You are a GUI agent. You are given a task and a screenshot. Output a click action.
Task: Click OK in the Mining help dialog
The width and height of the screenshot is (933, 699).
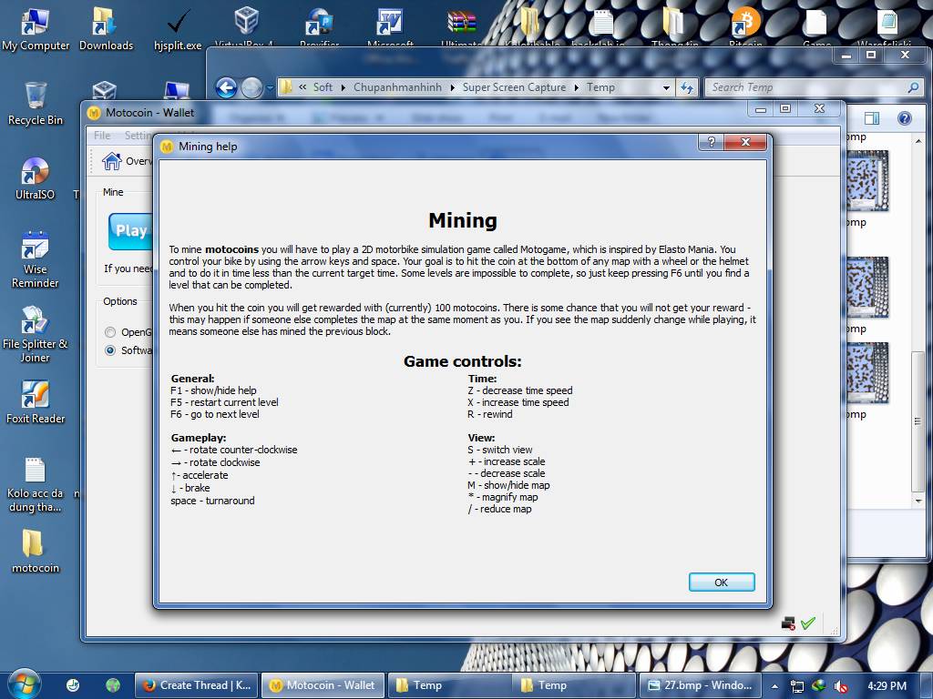click(x=722, y=582)
